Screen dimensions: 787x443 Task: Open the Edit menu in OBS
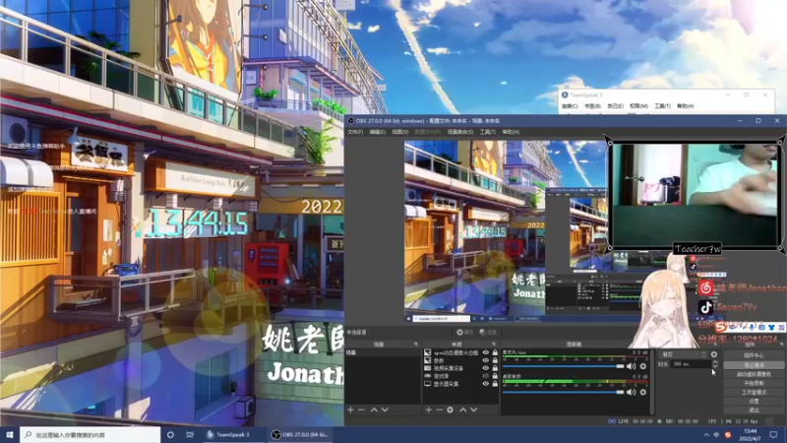click(378, 132)
